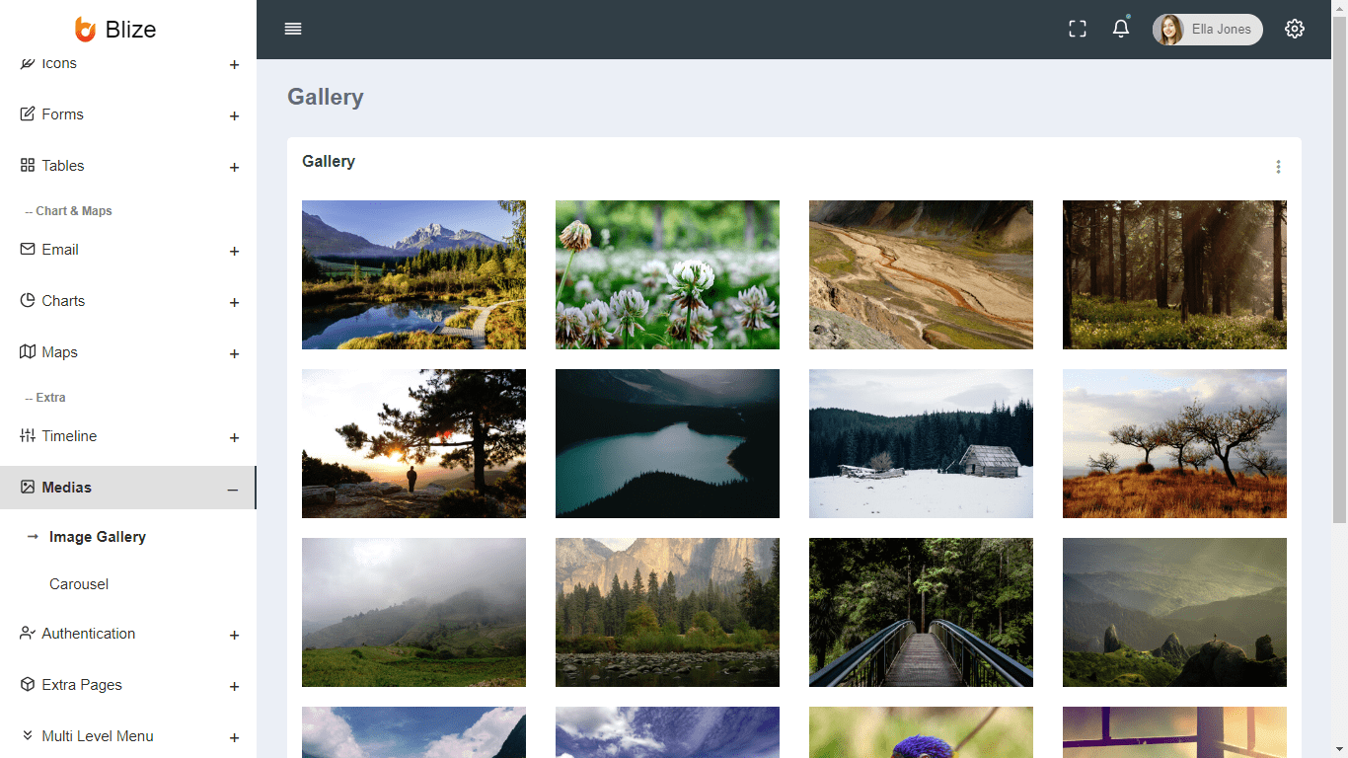Click the Blize brand name text
1348x758 pixels.
[130, 30]
